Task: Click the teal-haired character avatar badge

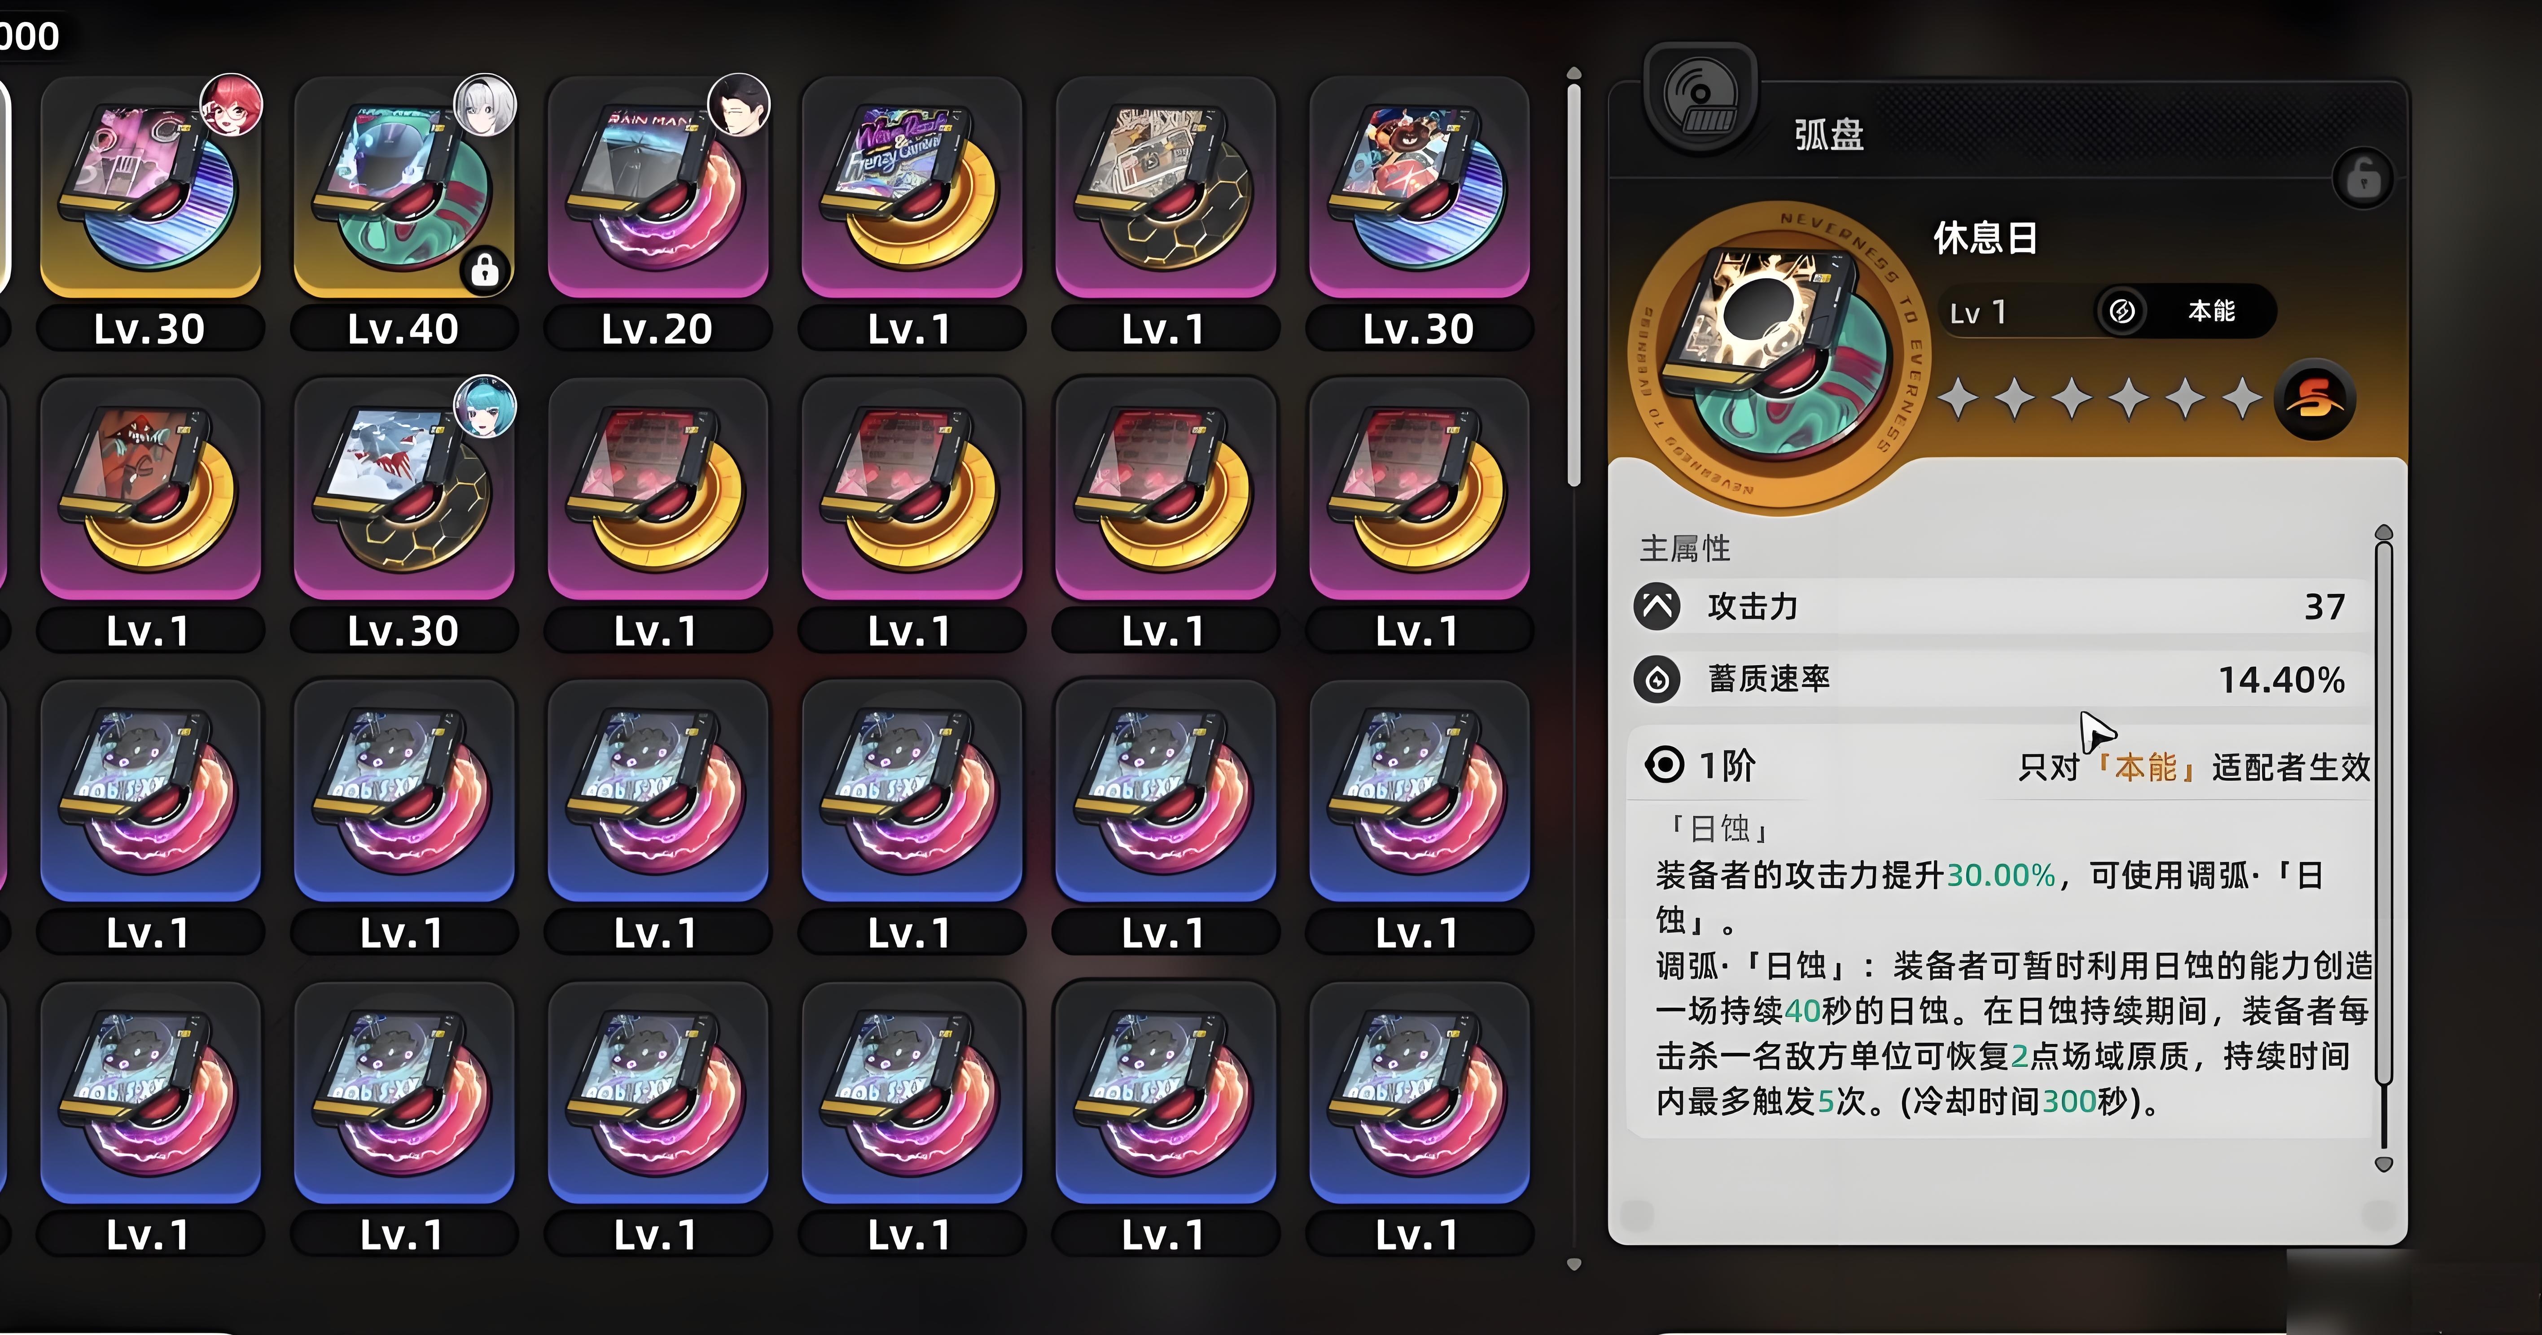Action: click(x=485, y=406)
